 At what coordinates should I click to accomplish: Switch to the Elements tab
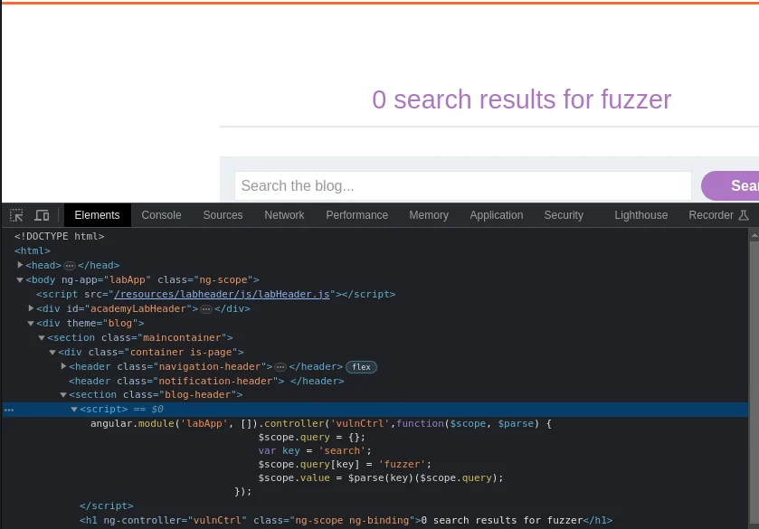click(98, 215)
